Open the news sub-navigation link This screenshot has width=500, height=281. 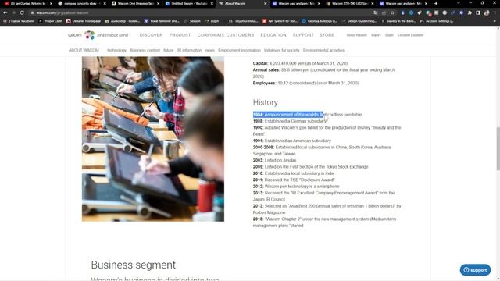coord(210,50)
